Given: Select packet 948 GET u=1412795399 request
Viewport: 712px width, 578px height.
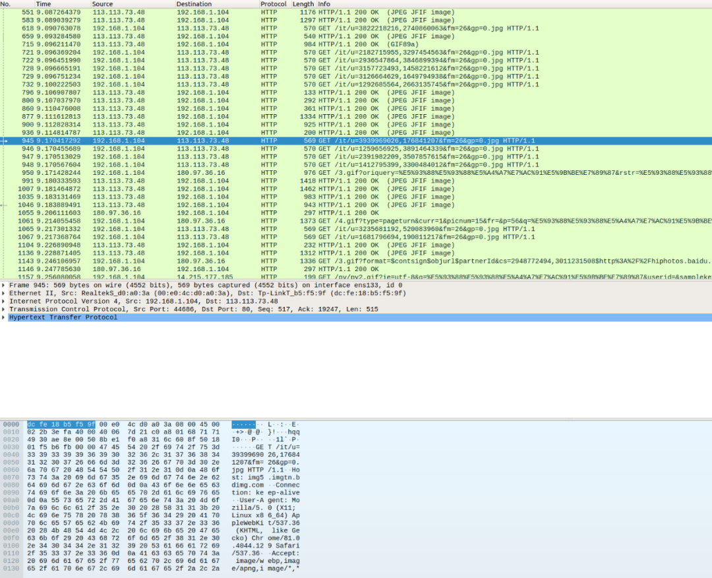Looking at the screenshot, I should [356, 165].
